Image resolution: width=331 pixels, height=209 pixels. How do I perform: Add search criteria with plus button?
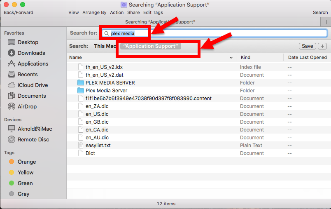coord(323,46)
